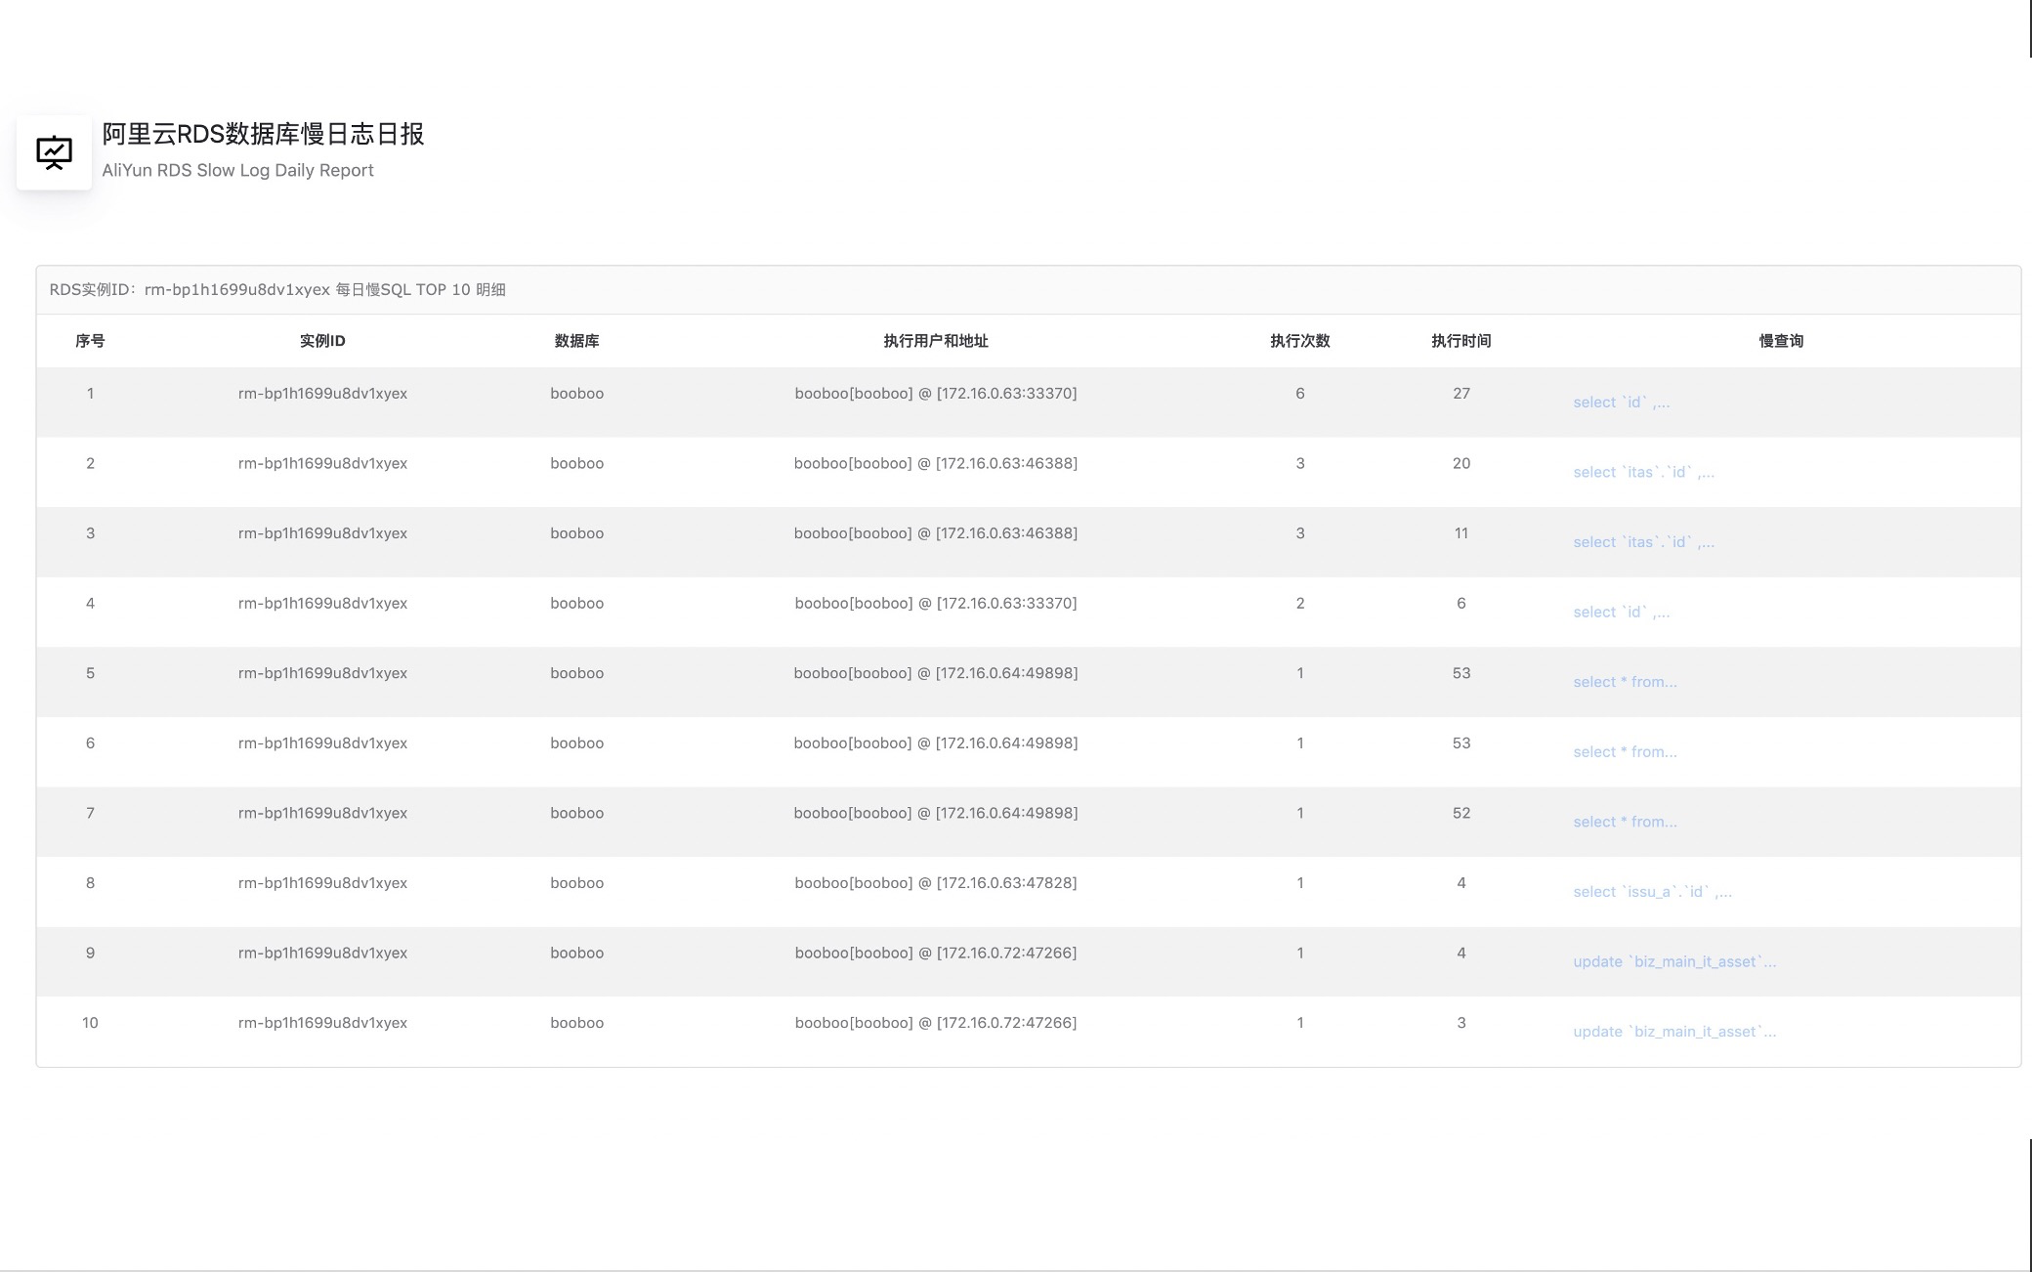Click user address 172.16.0.63:46388 in row 2

pyautogui.click(x=936, y=463)
